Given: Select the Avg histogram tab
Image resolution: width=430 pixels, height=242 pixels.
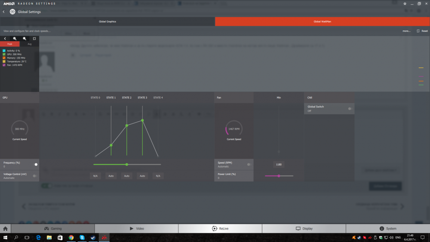Looking at the screenshot, I should [x=29, y=44].
